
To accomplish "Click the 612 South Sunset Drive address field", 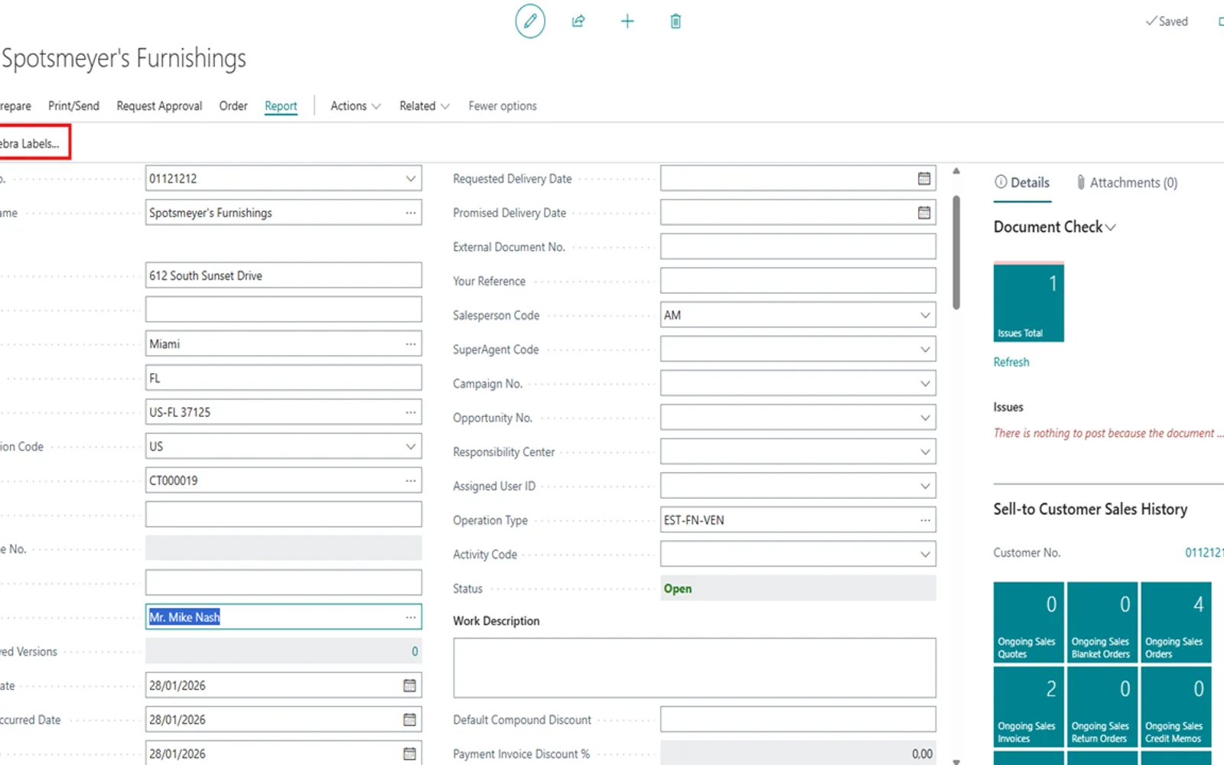I will click(x=283, y=275).
